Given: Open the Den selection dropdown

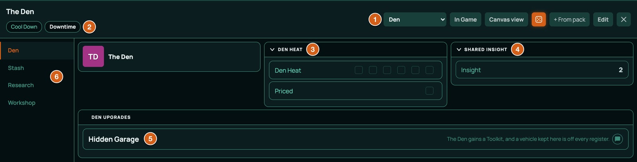Looking at the screenshot, I should tap(415, 19).
